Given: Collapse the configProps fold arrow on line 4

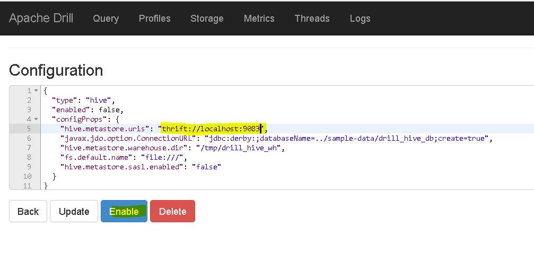Looking at the screenshot, I should click(36, 119).
